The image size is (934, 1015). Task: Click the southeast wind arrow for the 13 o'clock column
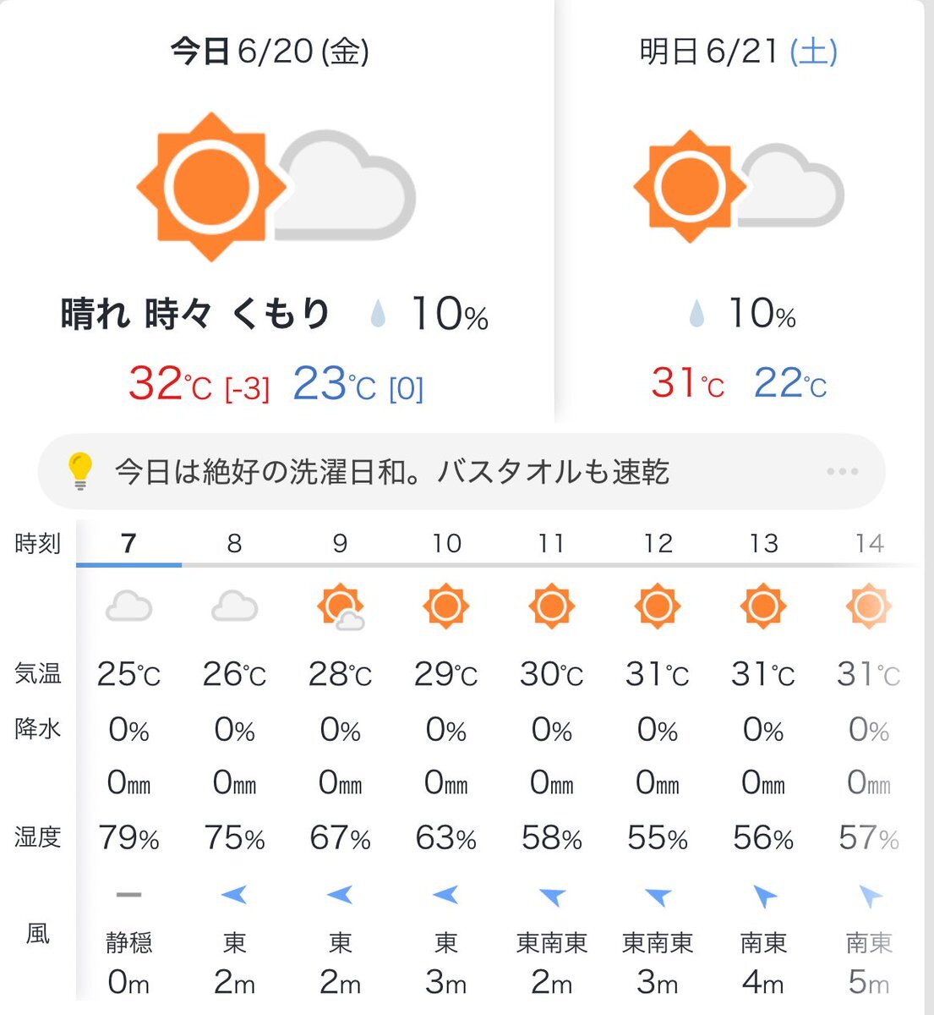pos(763,896)
